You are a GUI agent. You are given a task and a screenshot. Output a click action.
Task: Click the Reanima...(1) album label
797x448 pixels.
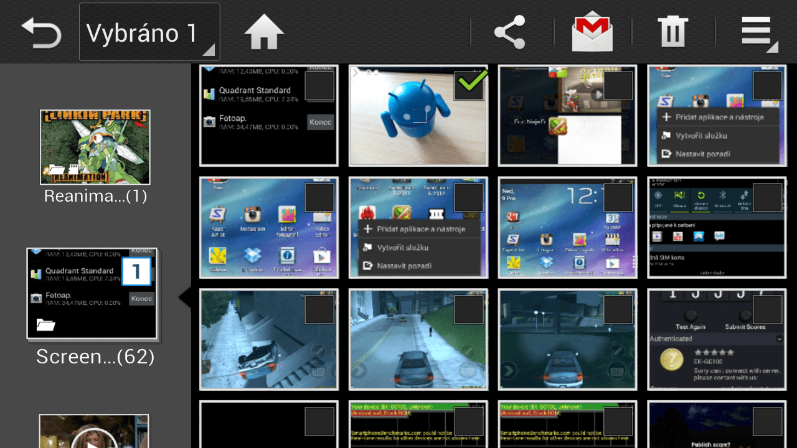click(95, 197)
